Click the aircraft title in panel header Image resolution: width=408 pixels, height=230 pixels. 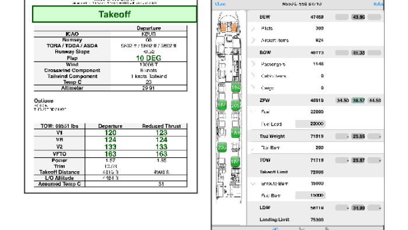click(x=302, y=4)
